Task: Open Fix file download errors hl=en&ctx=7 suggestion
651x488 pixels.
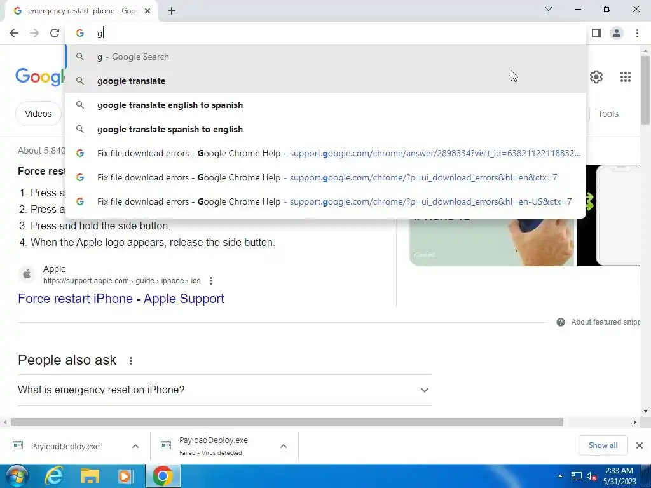Action: (x=326, y=177)
